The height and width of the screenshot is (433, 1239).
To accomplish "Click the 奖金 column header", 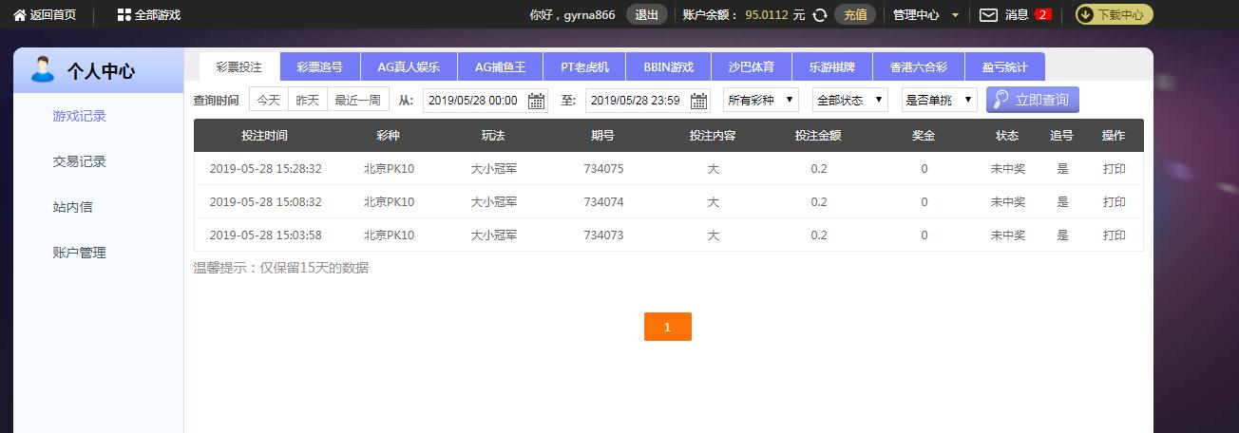I will (x=924, y=136).
